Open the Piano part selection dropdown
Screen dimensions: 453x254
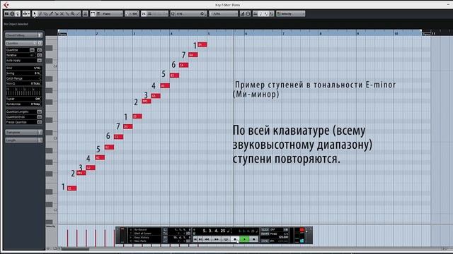[109, 13]
